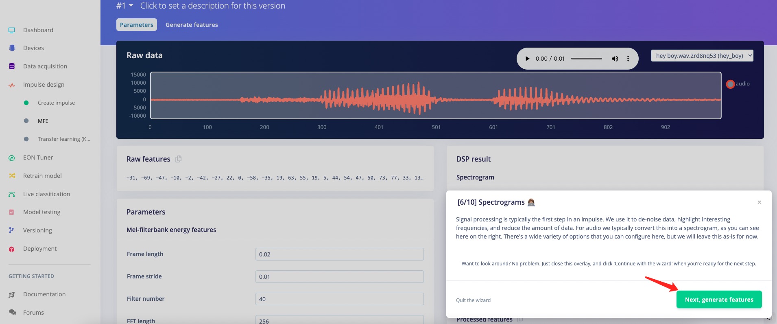Select the MFE processing block

coord(43,121)
